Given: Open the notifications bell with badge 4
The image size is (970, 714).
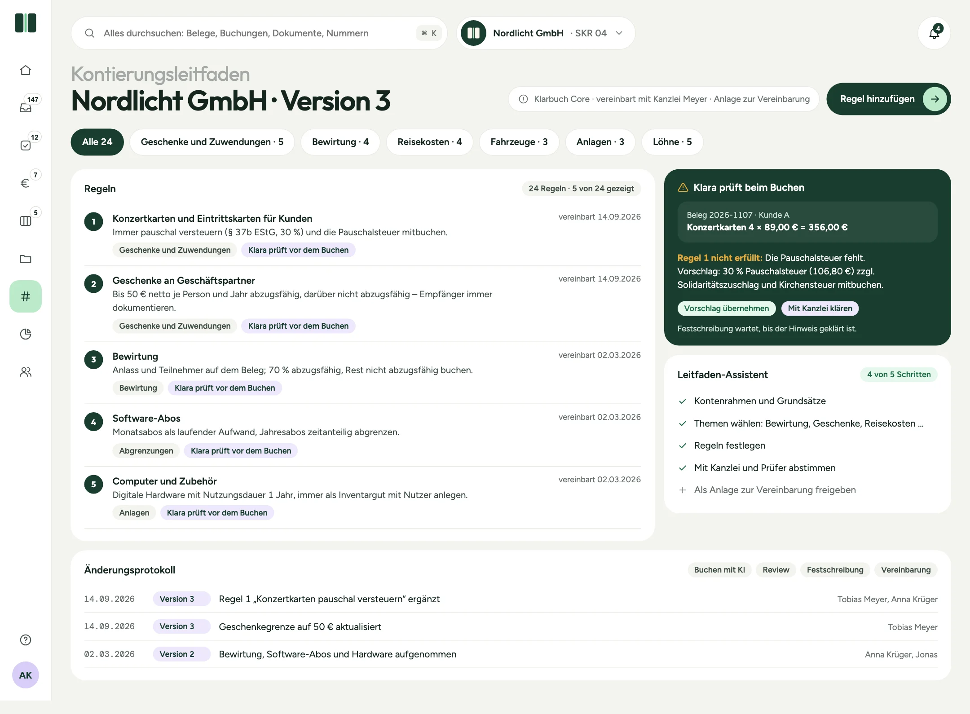Looking at the screenshot, I should click(x=935, y=33).
